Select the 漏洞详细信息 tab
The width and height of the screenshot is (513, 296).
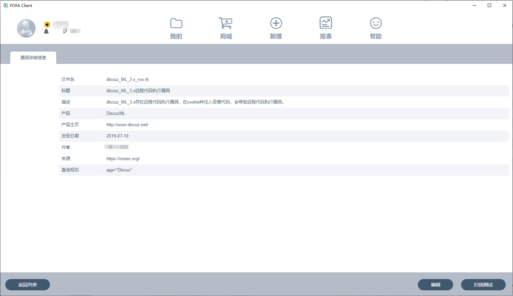33,58
